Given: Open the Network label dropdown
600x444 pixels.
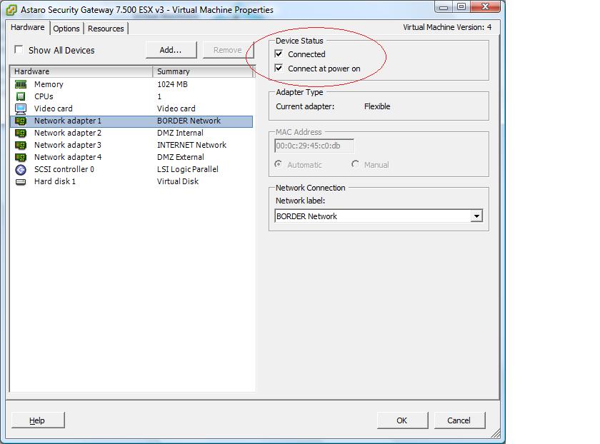Looking at the screenshot, I should (476, 216).
